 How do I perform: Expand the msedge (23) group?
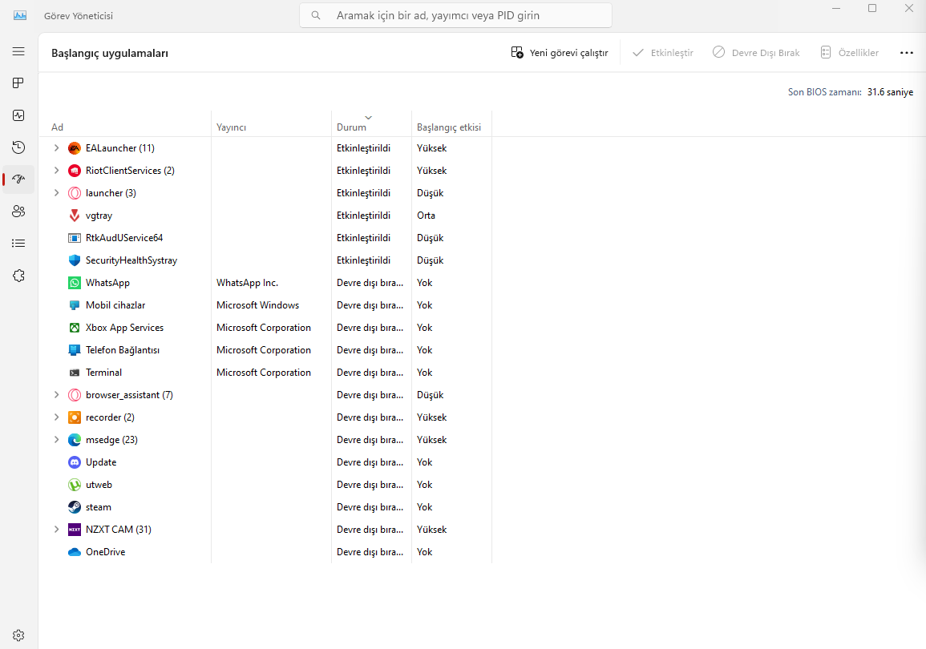(57, 440)
